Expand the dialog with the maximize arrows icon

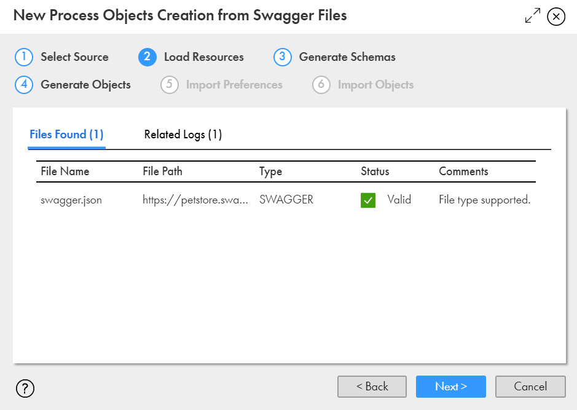tap(533, 16)
